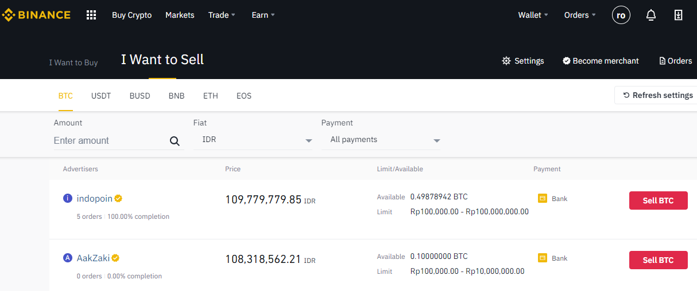Screen dimensions: 697x291
Task: Open the Orders document icon link
Action: point(675,61)
